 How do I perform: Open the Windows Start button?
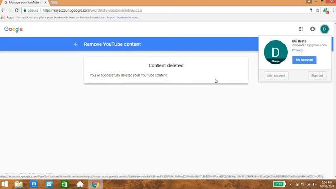tap(5, 184)
